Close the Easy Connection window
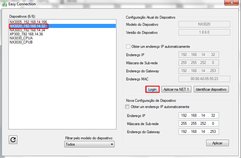This screenshot has height=158, width=241. (232, 3)
